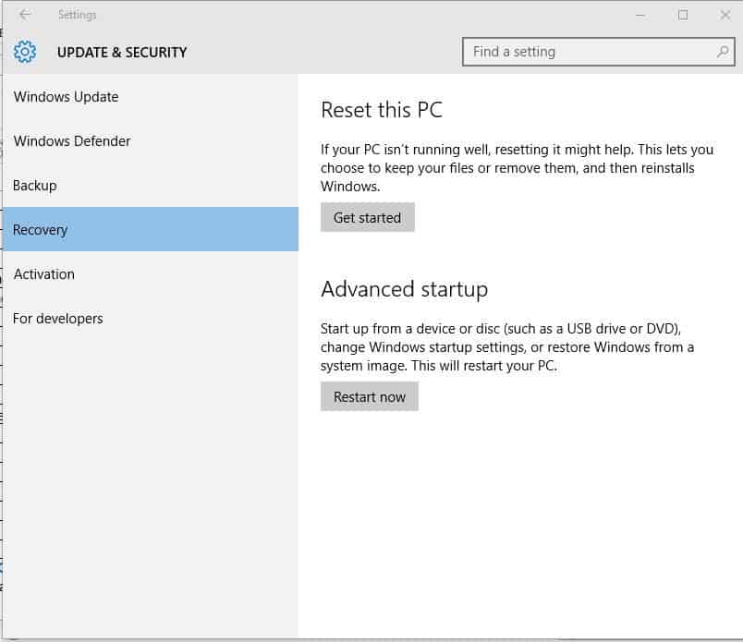Select Windows Defender in sidebar
This screenshot has width=743, height=642.
click(151, 141)
